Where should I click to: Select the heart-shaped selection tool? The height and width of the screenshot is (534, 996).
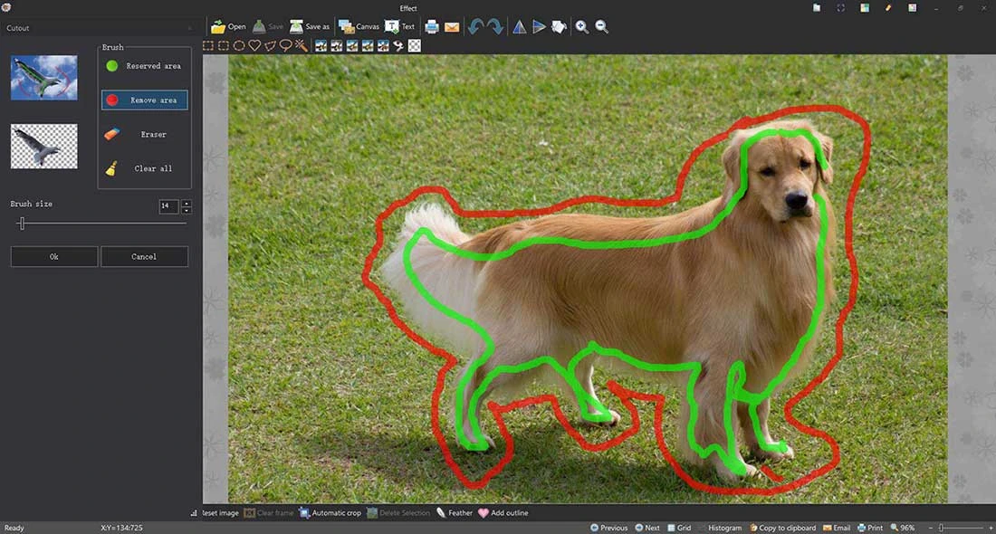pyautogui.click(x=255, y=45)
